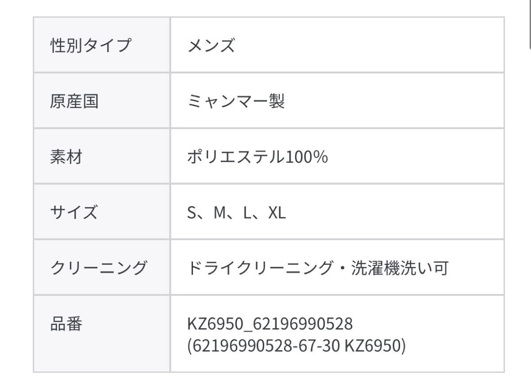Click the 素材 row label
The width and height of the screenshot is (531, 390).
[x=66, y=157]
